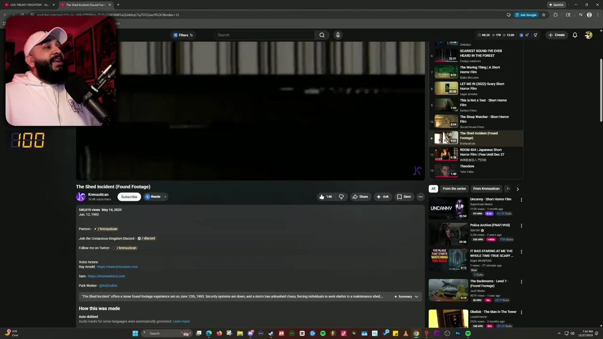Select From Krenautican chip
This screenshot has height=339, width=603.
[486, 189]
